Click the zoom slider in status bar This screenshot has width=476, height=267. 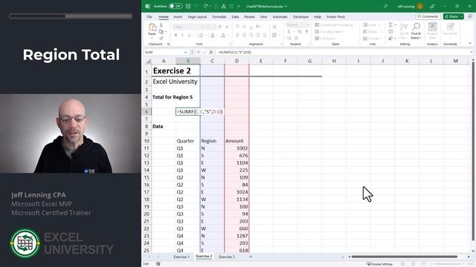click(447, 264)
